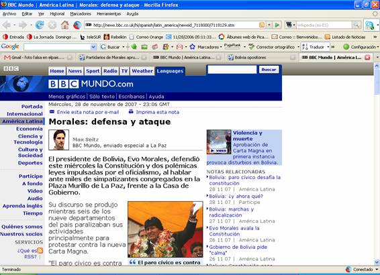The height and width of the screenshot is (275, 380).
Task: Click the RSS feed icon in address bar
Action: 262,25
